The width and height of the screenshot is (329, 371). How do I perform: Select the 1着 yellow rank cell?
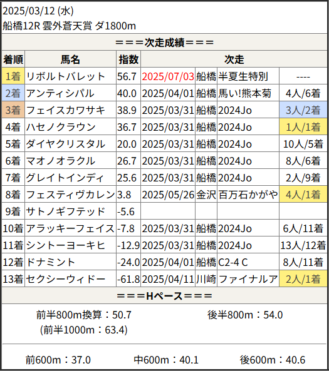(x=13, y=76)
